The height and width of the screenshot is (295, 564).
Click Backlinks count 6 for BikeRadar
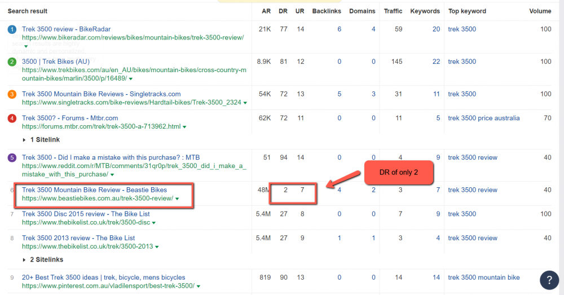(x=339, y=29)
